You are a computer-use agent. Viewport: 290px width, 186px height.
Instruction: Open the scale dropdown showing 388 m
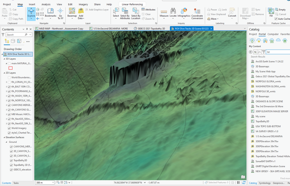pos(53,183)
